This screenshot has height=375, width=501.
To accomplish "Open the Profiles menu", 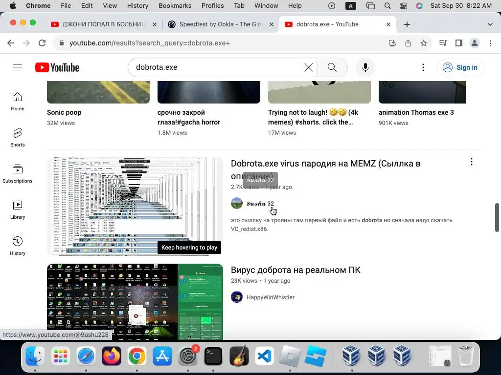I will pyautogui.click(x=212, y=5).
